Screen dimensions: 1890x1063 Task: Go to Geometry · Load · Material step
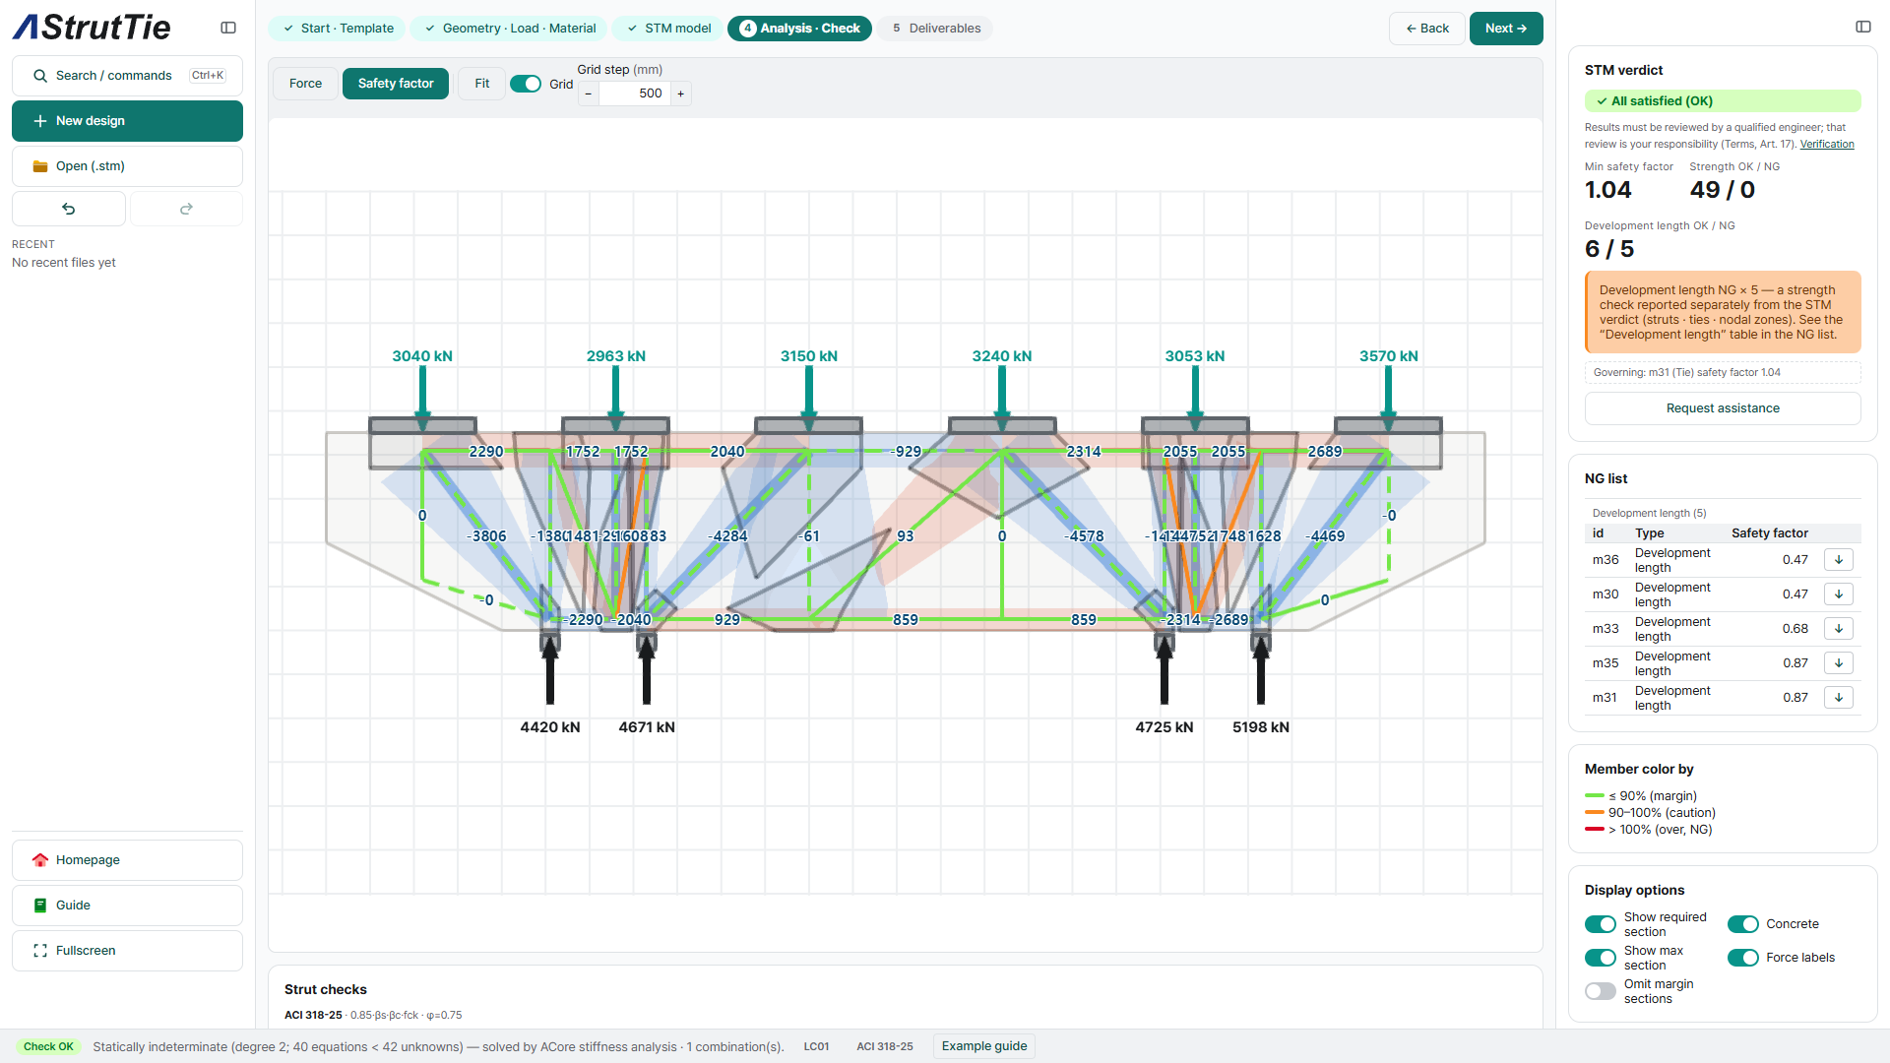tap(510, 29)
